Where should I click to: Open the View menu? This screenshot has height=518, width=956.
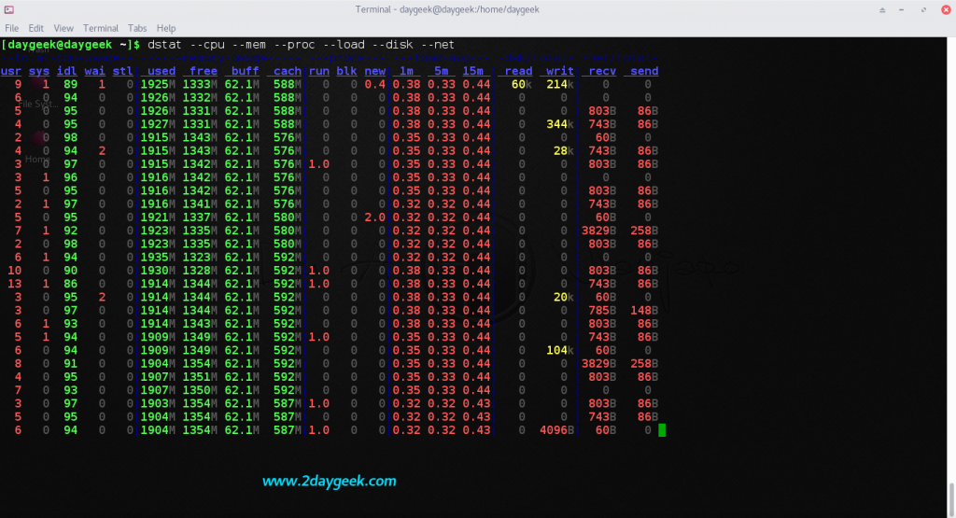click(63, 29)
